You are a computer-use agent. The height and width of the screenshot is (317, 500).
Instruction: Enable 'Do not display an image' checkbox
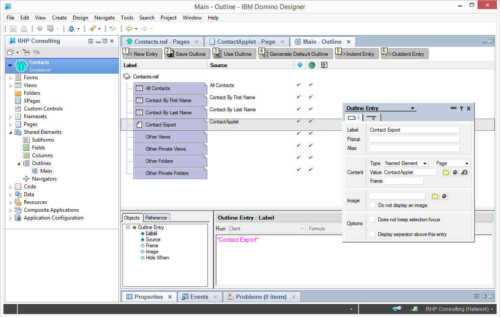(x=373, y=205)
